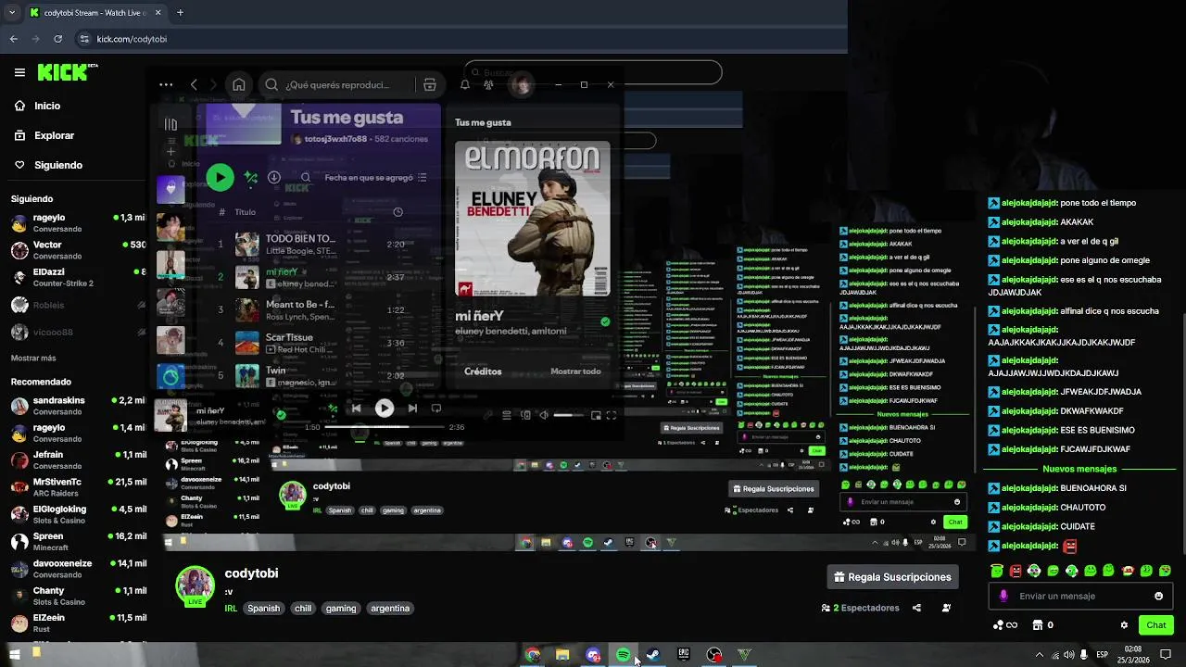Click Regala Suscripciones button below stream

click(x=892, y=577)
